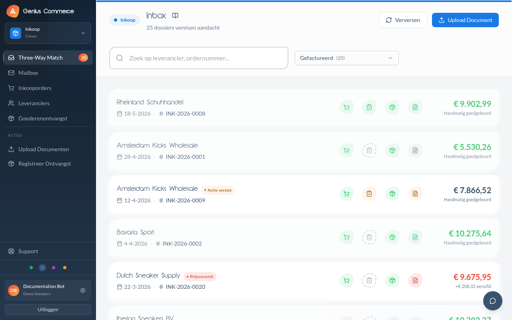Click the cart icon for Dutch Sneaker Supply
The width and height of the screenshot is (512, 320).
tap(346, 280)
